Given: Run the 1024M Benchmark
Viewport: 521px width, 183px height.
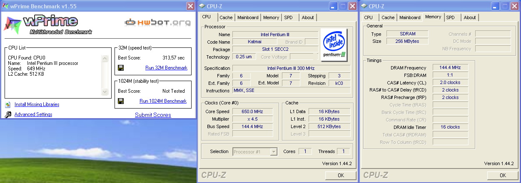Looking at the screenshot, I should 163,101.
